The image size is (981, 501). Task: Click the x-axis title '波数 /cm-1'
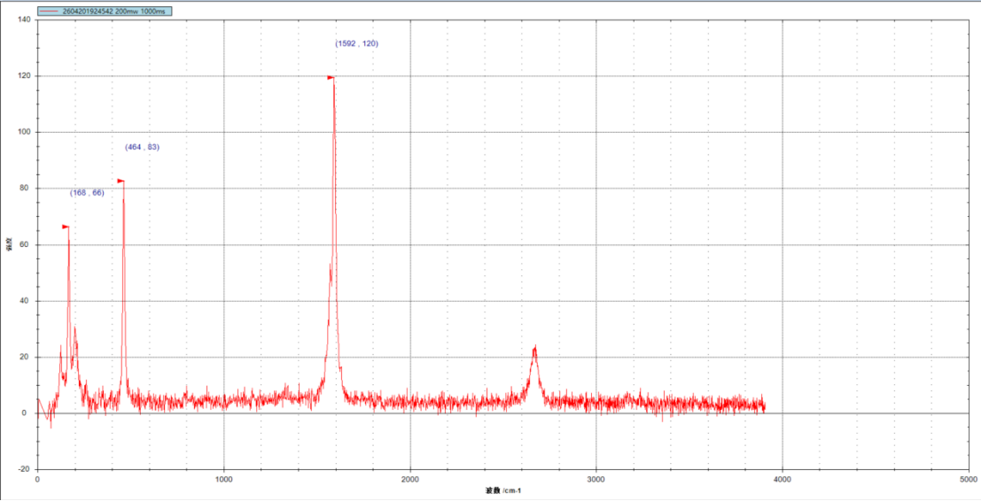pos(503,490)
